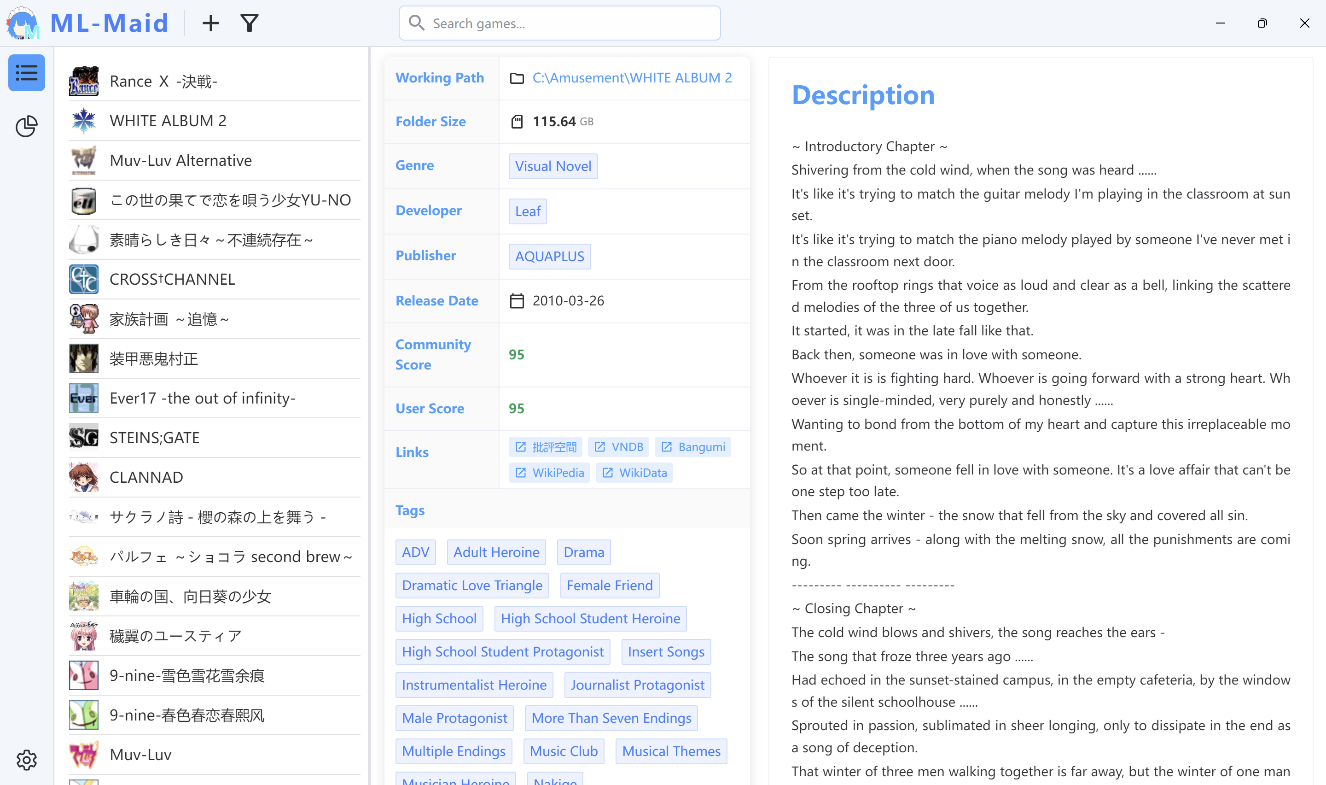Select Rance X -決戦- in game list
1326x785 pixels.
point(215,81)
